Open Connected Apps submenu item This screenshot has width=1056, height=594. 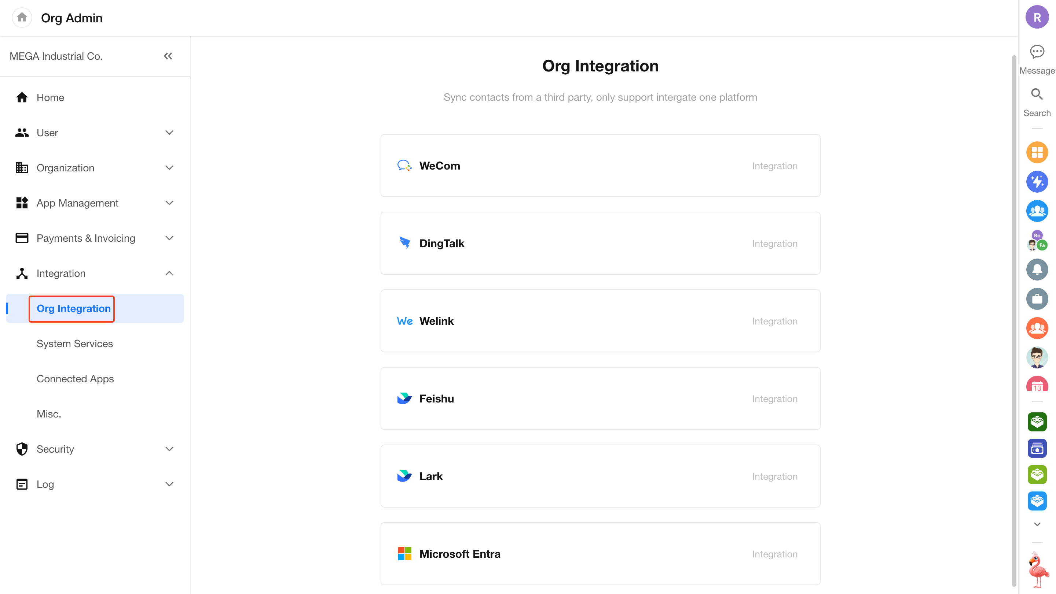pos(75,379)
